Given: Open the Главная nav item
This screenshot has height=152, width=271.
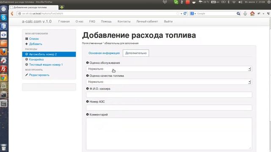Looking at the screenshot, I should click(64, 22).
